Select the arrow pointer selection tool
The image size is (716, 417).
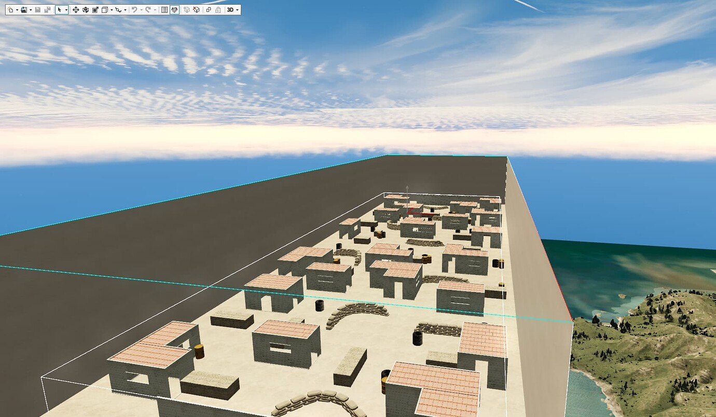click(59, 10)
